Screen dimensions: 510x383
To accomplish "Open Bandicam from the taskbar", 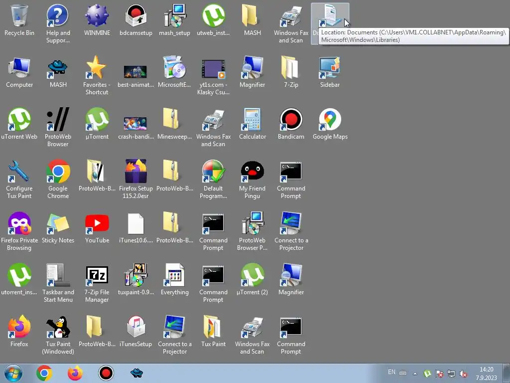I will tap(106, 373).
